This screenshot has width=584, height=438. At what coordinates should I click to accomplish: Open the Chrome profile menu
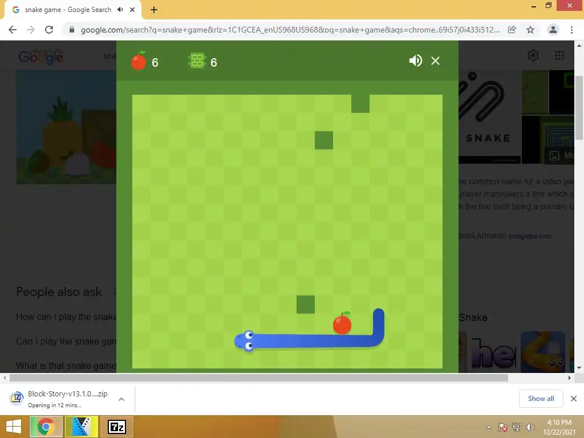[x=553, y=30]
